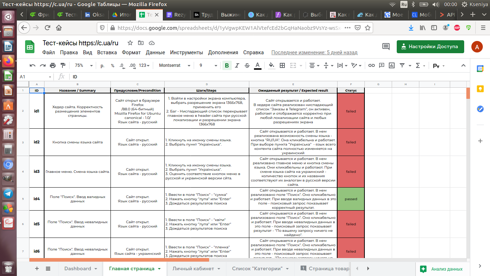
Task: Open the input tools (Ру) selector
Action: (x=438, y=66)
